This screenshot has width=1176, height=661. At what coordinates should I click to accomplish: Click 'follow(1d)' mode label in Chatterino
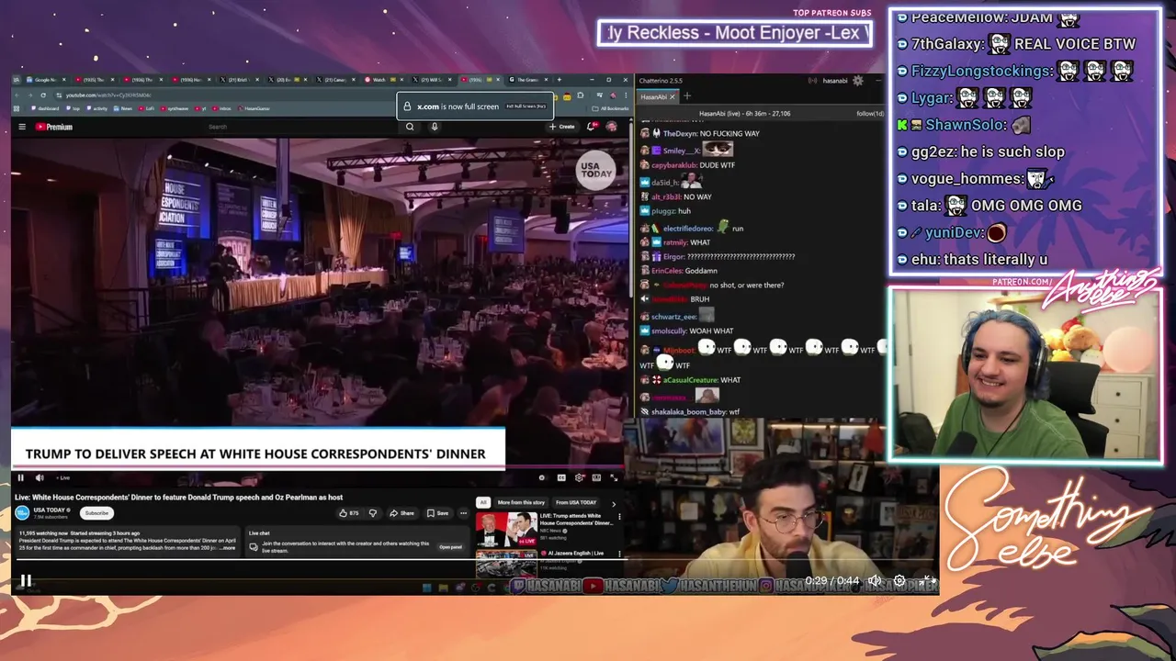(869, 113)
